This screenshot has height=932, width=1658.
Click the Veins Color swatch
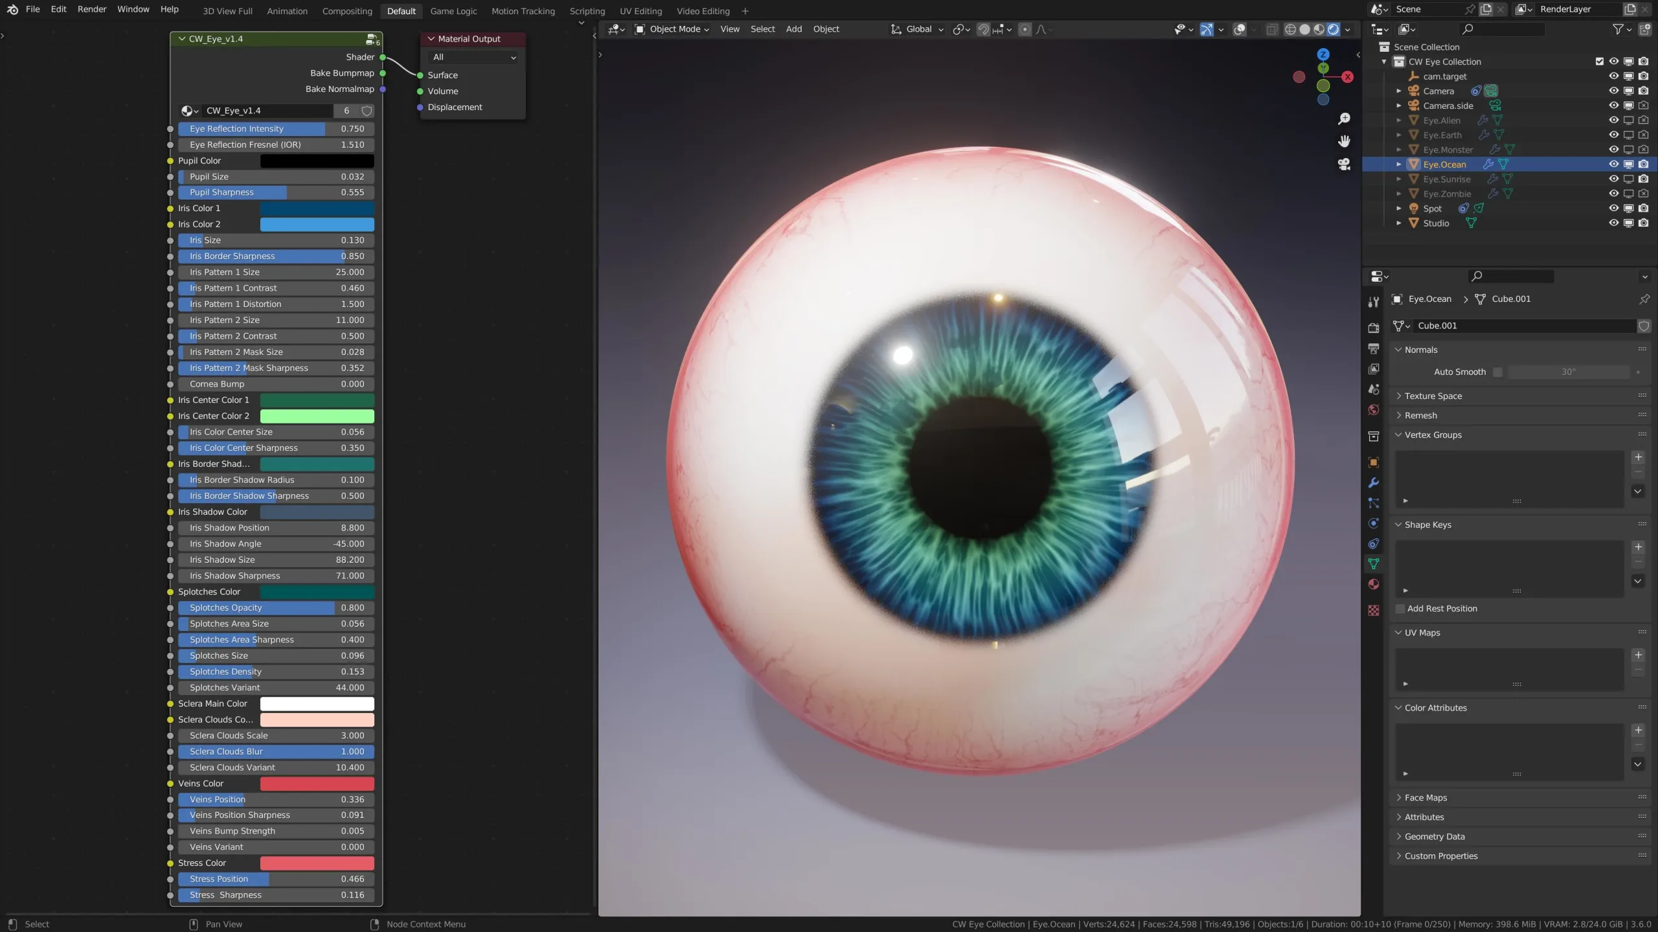[317, 784]
